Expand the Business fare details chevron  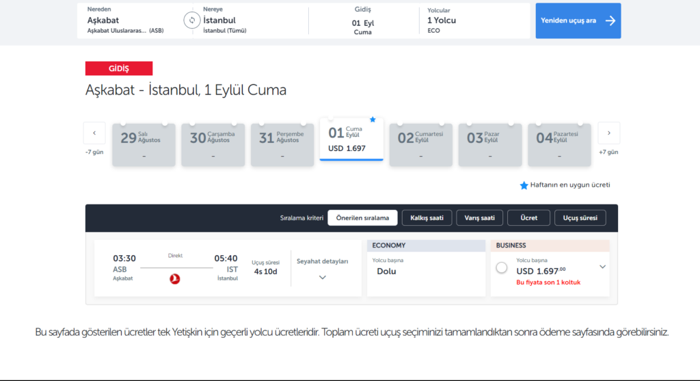[602, 267]
